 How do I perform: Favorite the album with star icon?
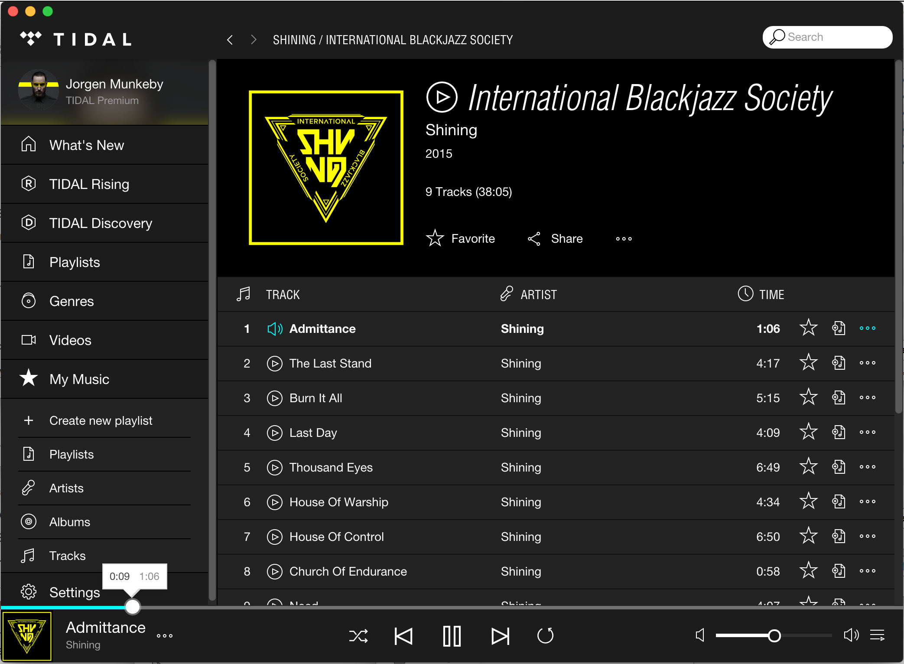point(435,238)
